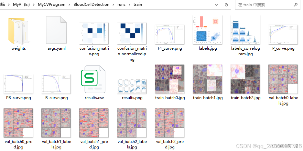Expand chevron after BloodCellDetection breadcrumb
The width and height of the screenshot is (303, 151).
113,5
